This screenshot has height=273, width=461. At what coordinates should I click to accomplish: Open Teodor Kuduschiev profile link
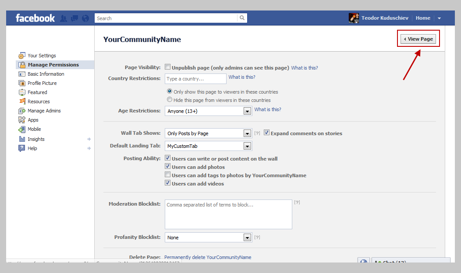[x=385, y=18]
